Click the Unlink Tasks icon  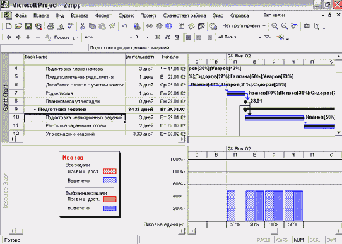coord(159,26)
